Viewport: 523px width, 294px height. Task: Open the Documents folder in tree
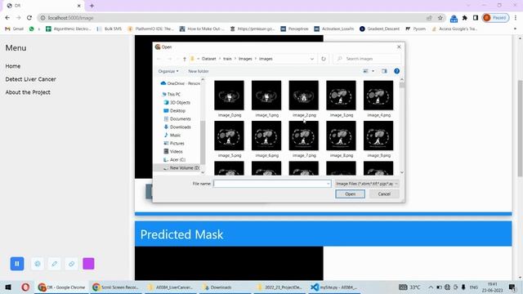[x=177, y=118]
